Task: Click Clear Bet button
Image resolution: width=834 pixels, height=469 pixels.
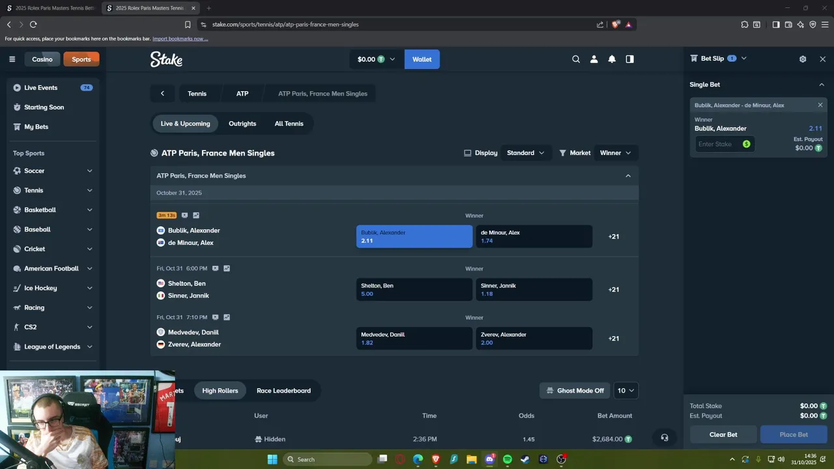Action: pyautogui.click(x=723, y=434)
